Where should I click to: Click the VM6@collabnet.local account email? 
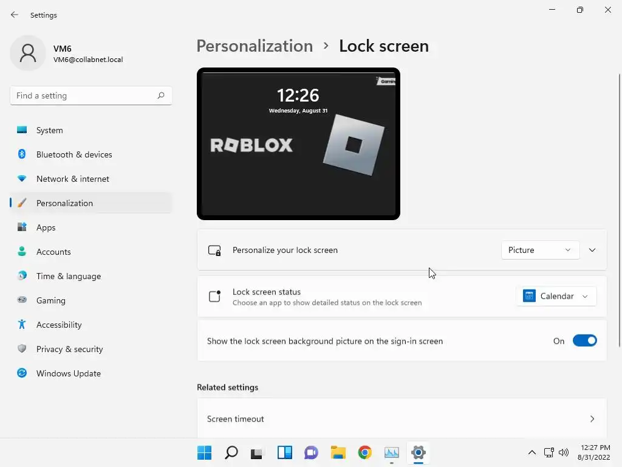click(88, 60)
